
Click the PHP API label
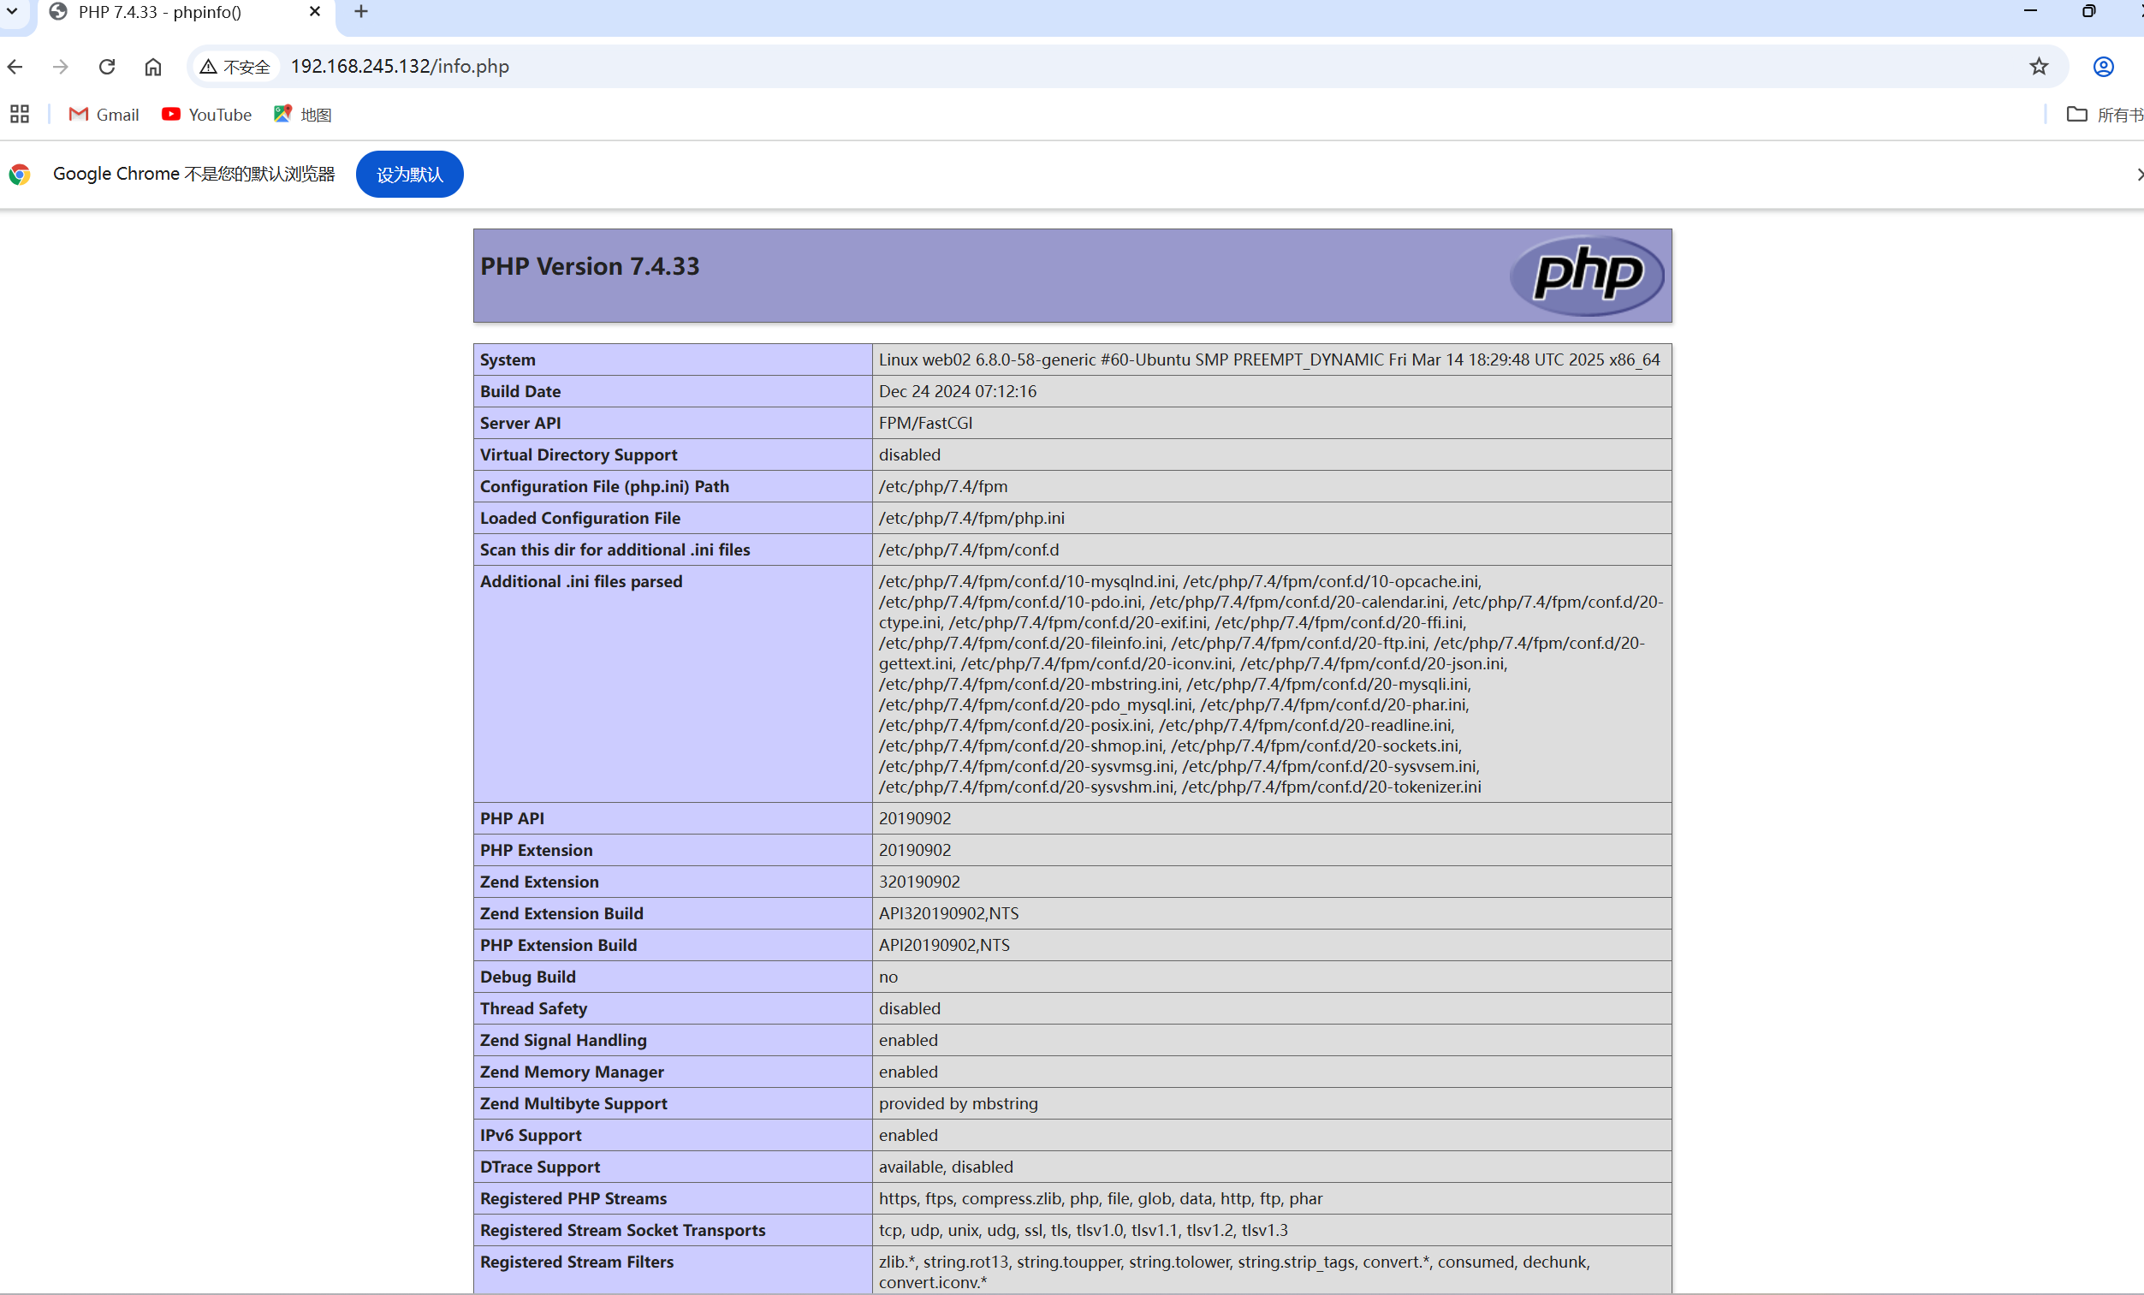pos(512,818)
